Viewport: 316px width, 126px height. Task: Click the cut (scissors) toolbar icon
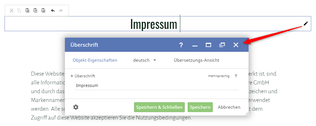[x=12, y=10]
